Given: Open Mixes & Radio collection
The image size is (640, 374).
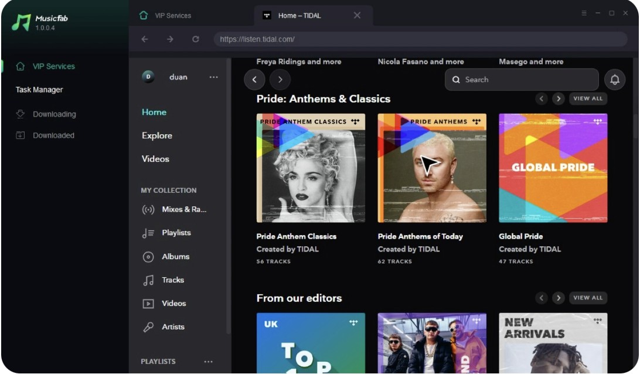Looking at the screenshot, I should click(x=184, y=209).
